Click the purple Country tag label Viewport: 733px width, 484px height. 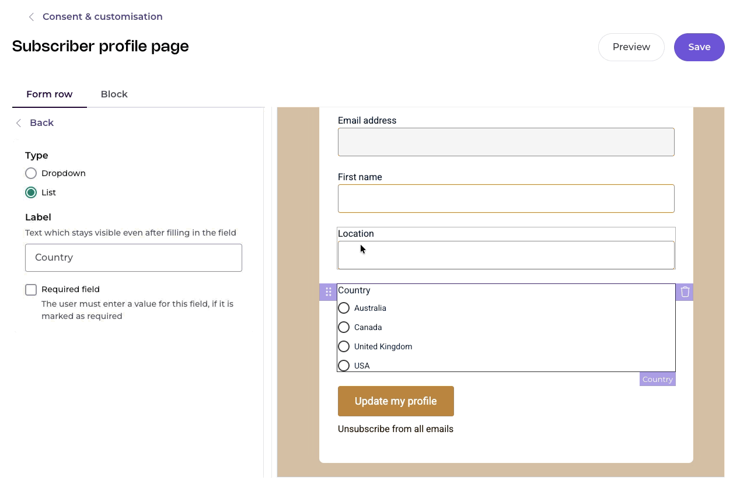(658, 379)
